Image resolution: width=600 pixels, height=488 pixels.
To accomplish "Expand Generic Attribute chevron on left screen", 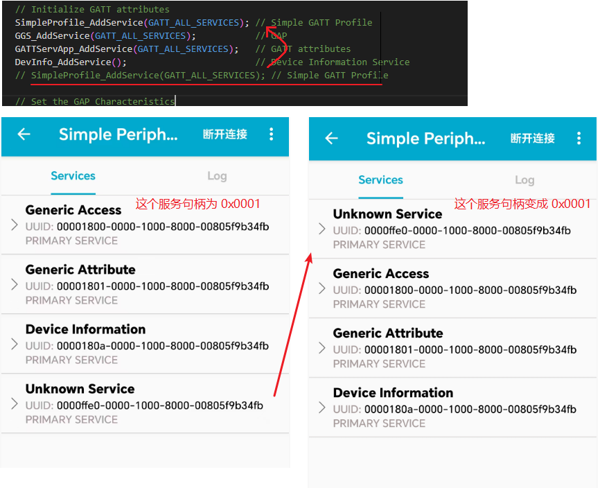I will [15, 284].
